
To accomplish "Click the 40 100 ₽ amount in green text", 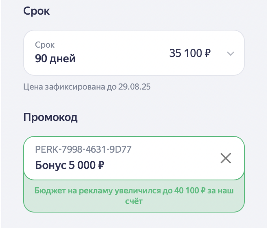I will click(190, 191).
